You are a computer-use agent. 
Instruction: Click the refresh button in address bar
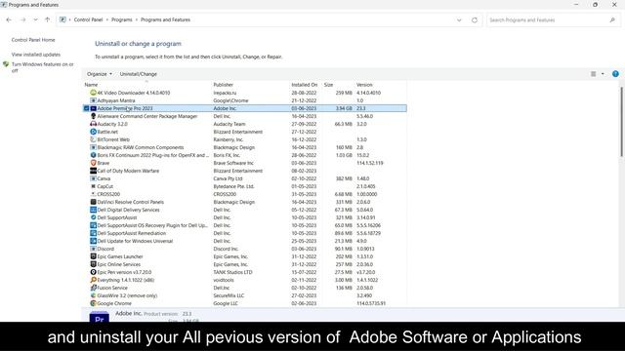pos(475,19)
